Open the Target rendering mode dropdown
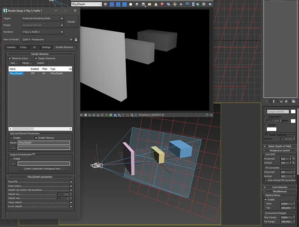Screen dimensions: 299x227 click(43, 18)
